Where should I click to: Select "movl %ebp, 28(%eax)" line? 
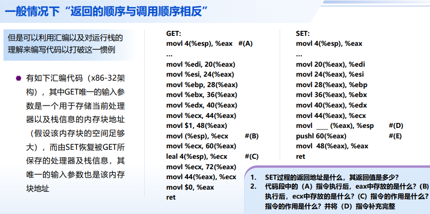point(202,85)
